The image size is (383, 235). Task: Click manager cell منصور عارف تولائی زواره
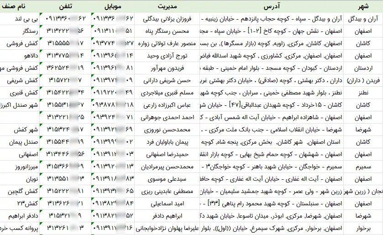click(167, 43)
